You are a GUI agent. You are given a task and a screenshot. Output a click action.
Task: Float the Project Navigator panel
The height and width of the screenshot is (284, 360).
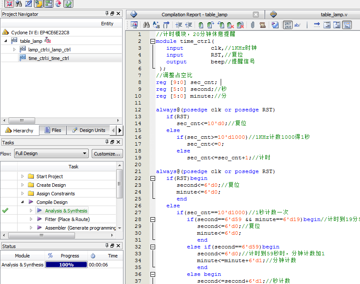coord(112,14)
